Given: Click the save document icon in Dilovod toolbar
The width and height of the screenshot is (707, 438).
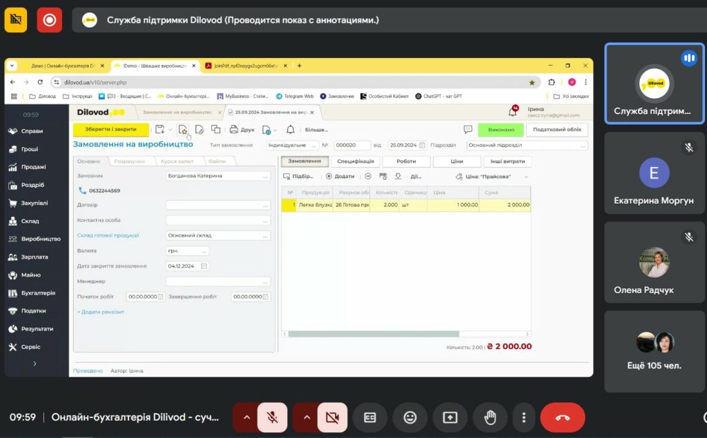Looking at the screenshot, I should 159,130.
